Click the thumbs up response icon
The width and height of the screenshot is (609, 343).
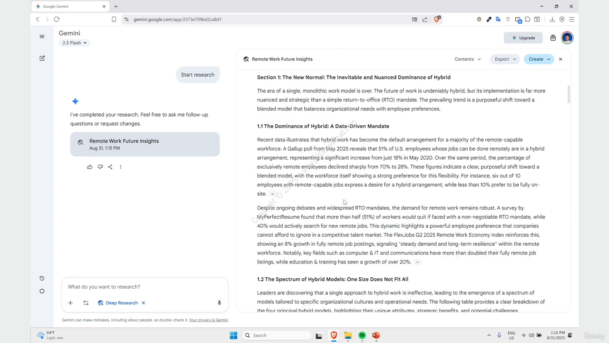(x=89, y=167)
